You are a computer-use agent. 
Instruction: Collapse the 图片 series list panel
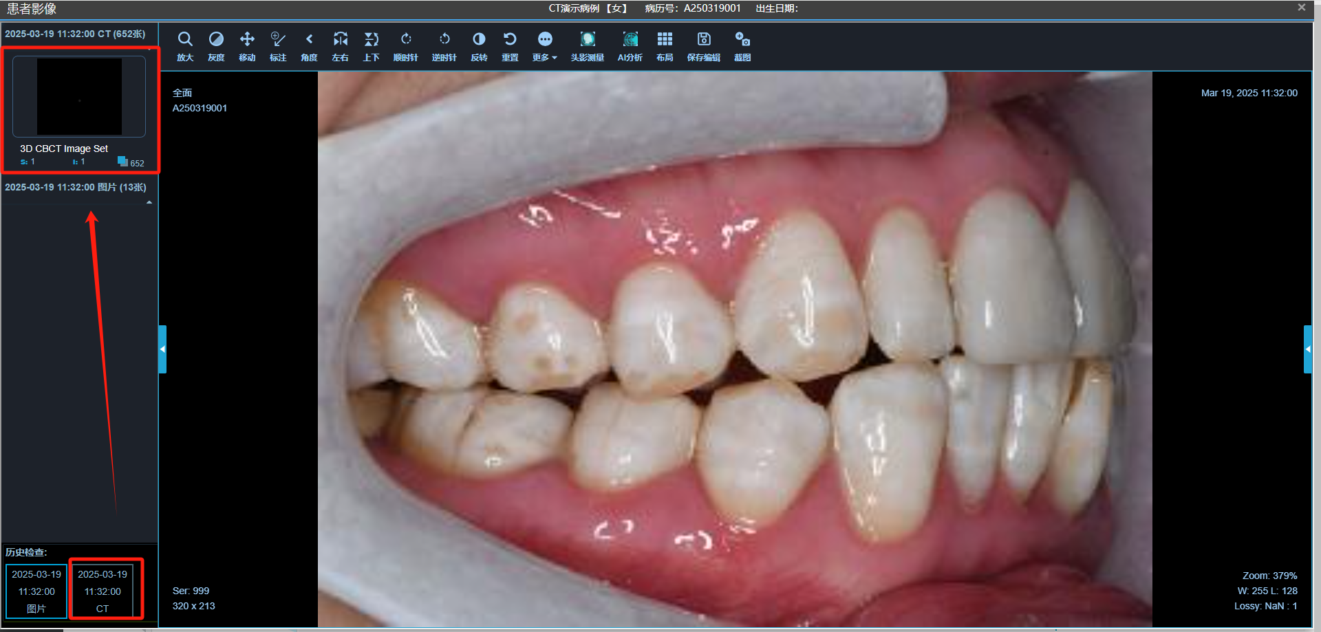[149, 201]
